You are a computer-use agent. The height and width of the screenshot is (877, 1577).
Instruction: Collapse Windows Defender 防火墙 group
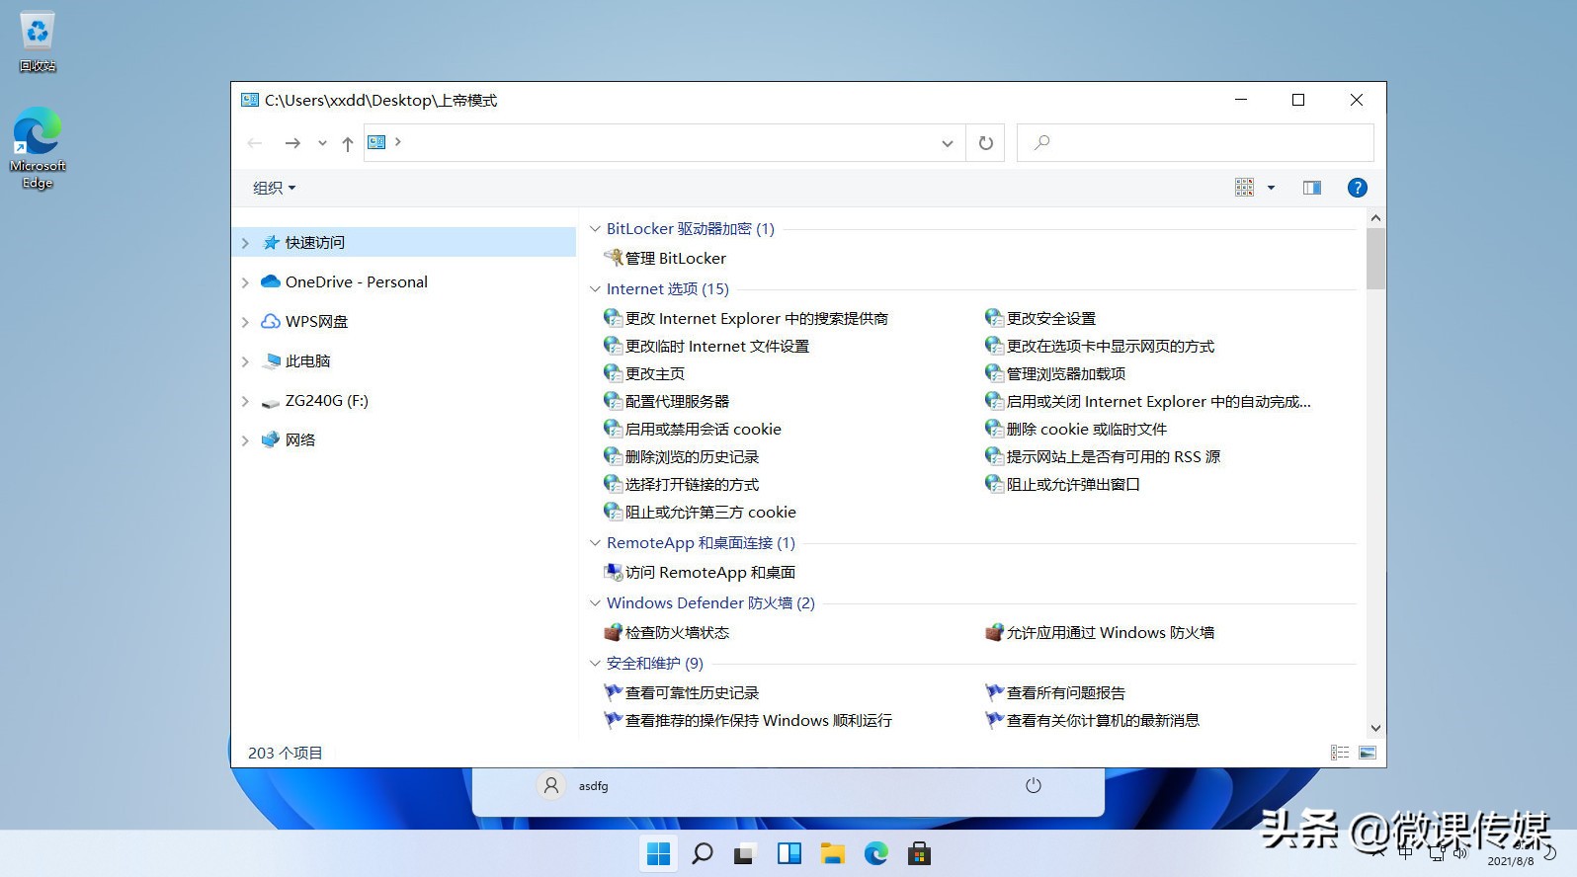[595, 603]
